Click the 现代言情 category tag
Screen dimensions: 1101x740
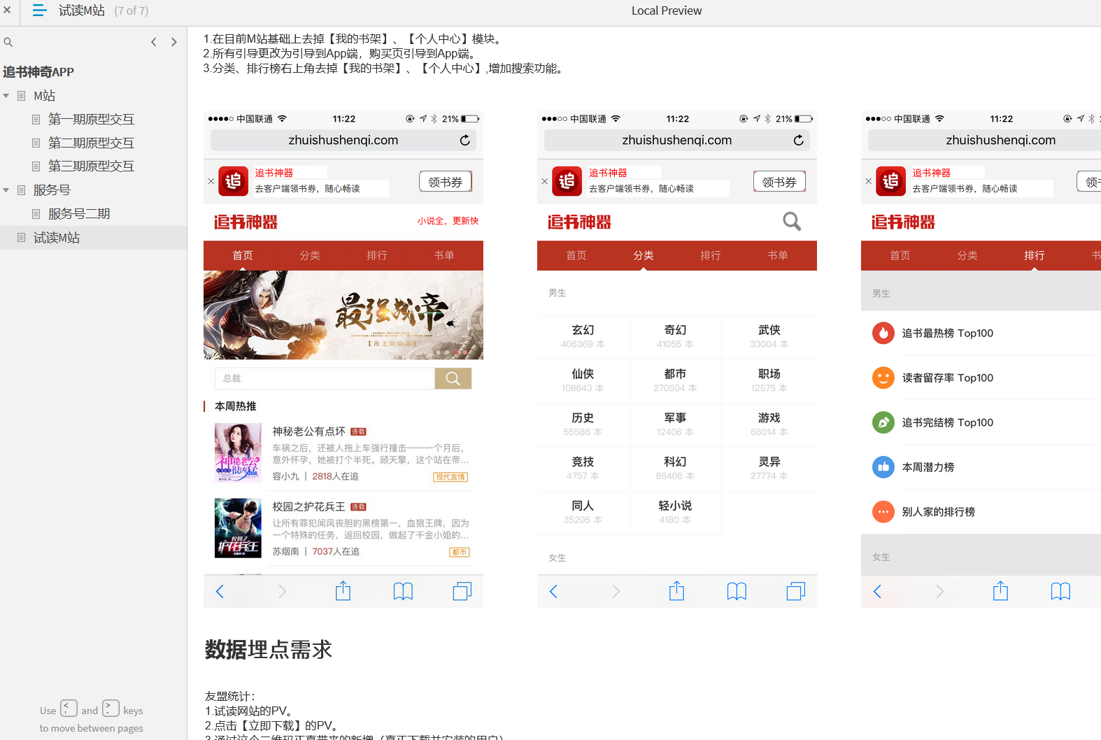click(x=450, y=477)
